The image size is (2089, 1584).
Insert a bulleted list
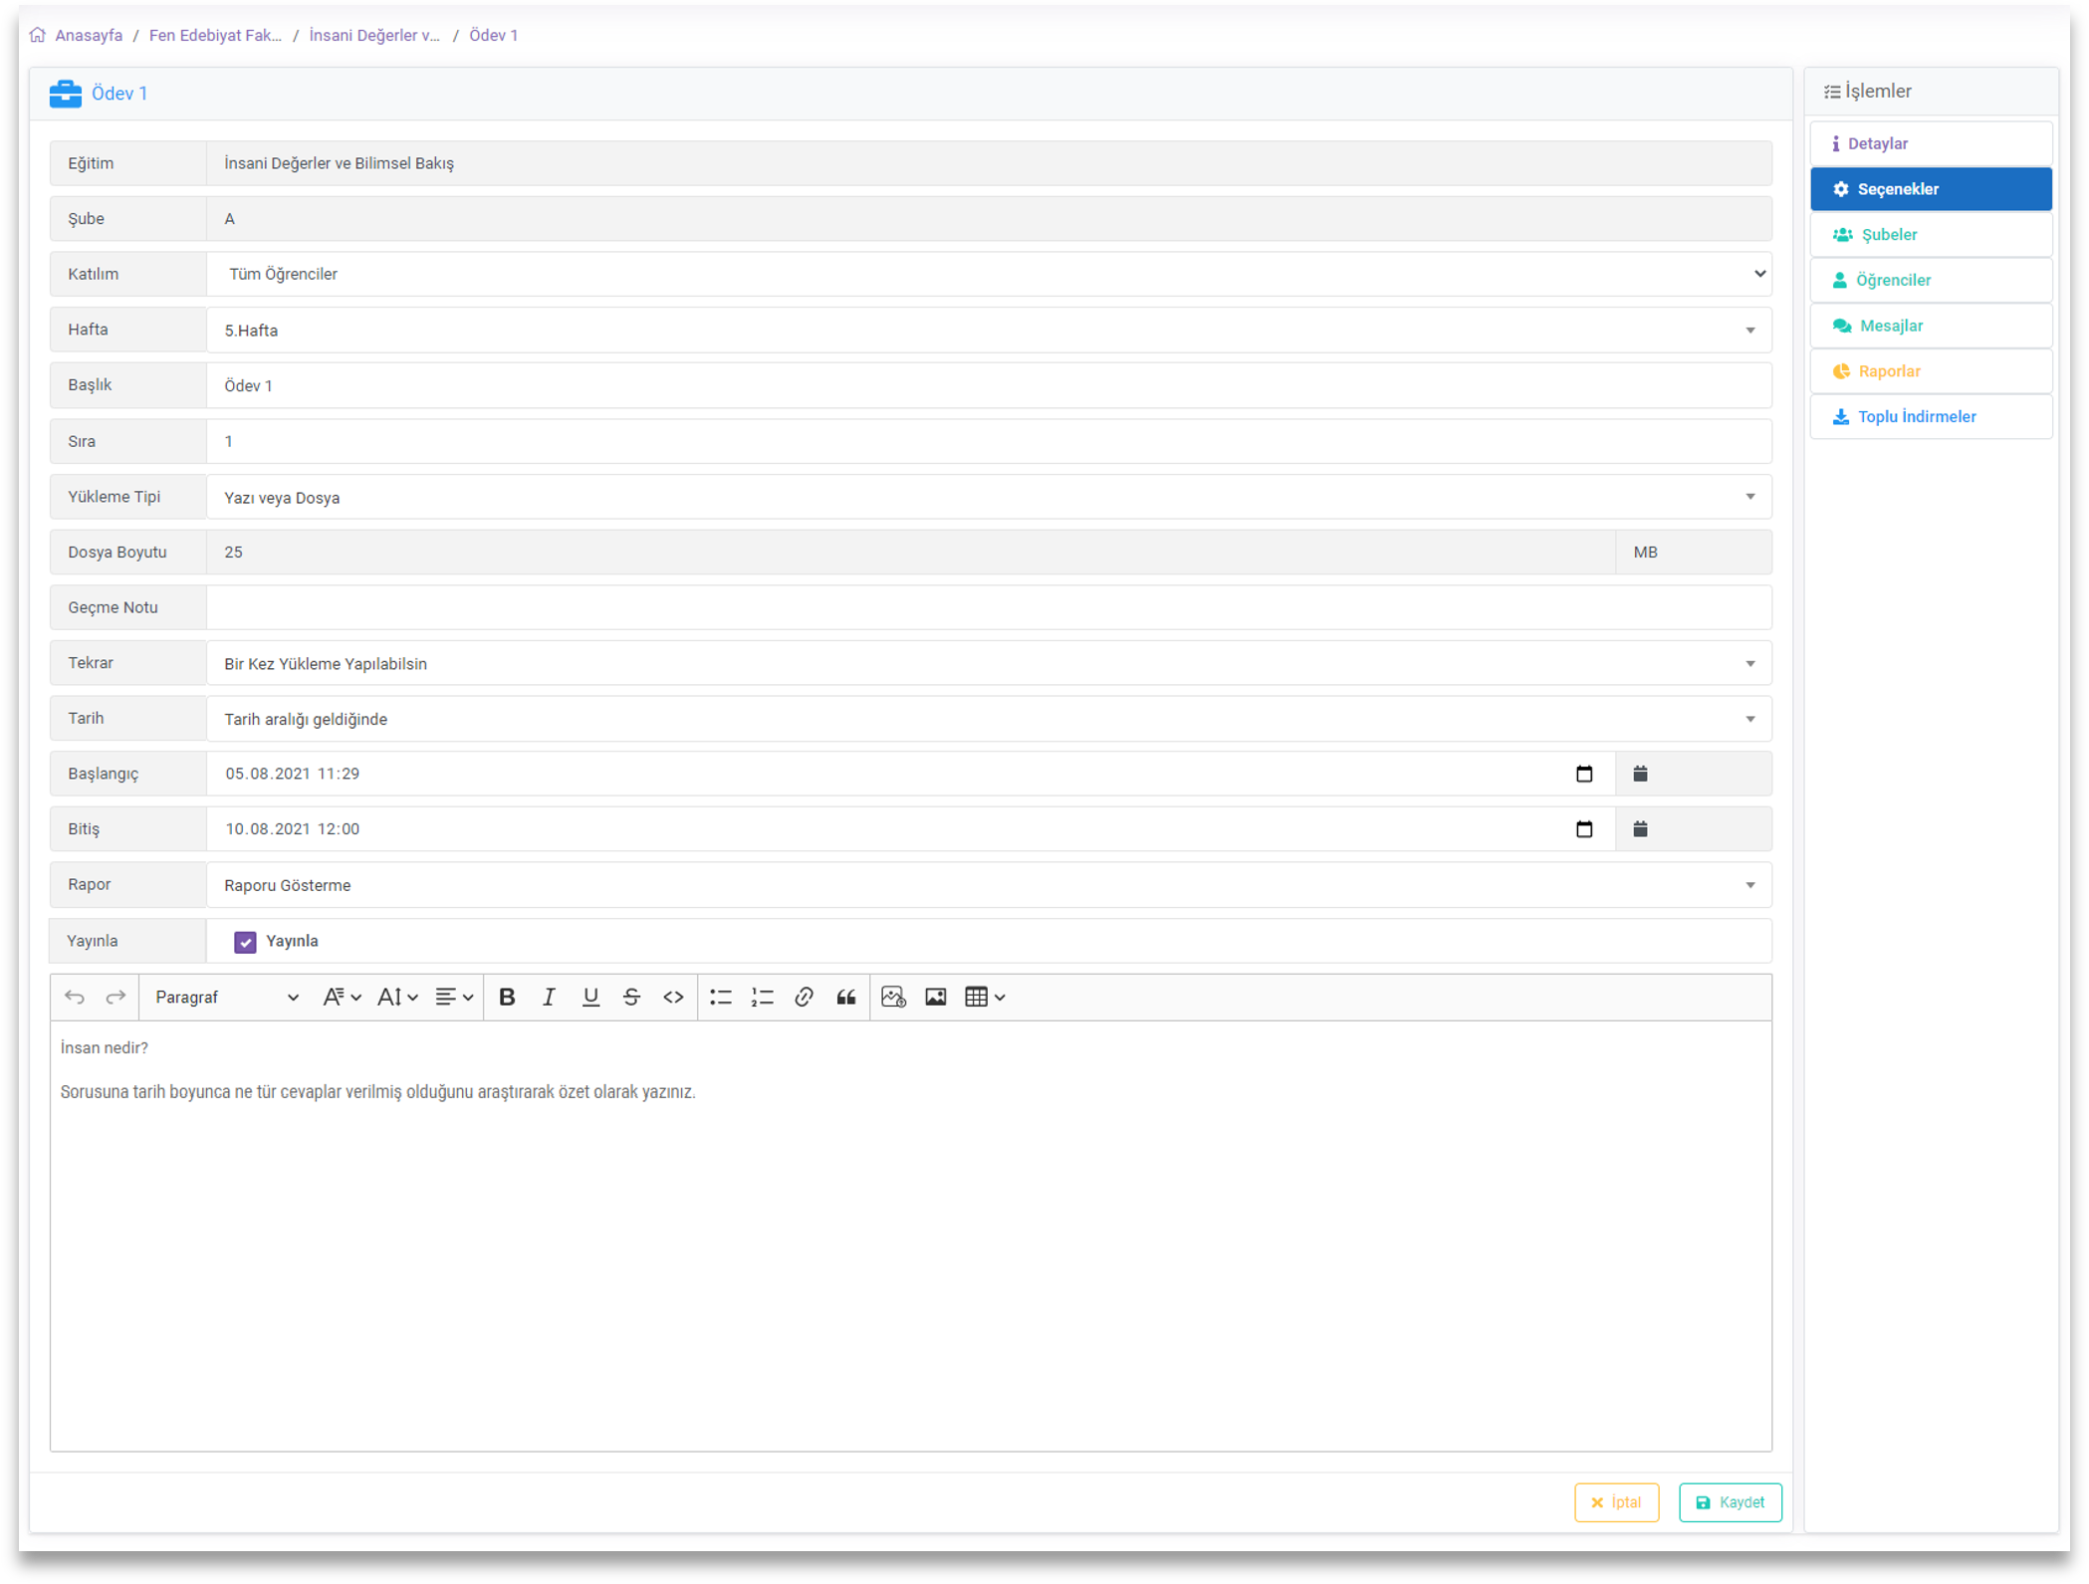(721, 997)
